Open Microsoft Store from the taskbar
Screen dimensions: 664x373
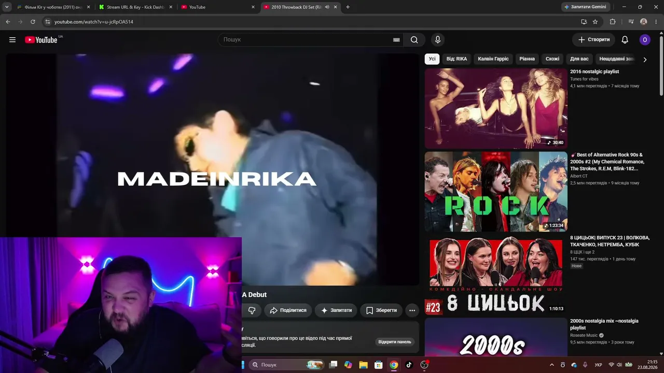coord(379,365)
